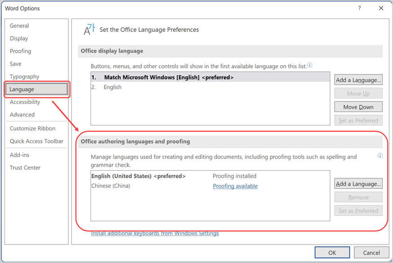Image resolution: width=393 pixels, height=263 pixels.
Task: Add a language under authoring and proofing
Action: click(358, 184)
